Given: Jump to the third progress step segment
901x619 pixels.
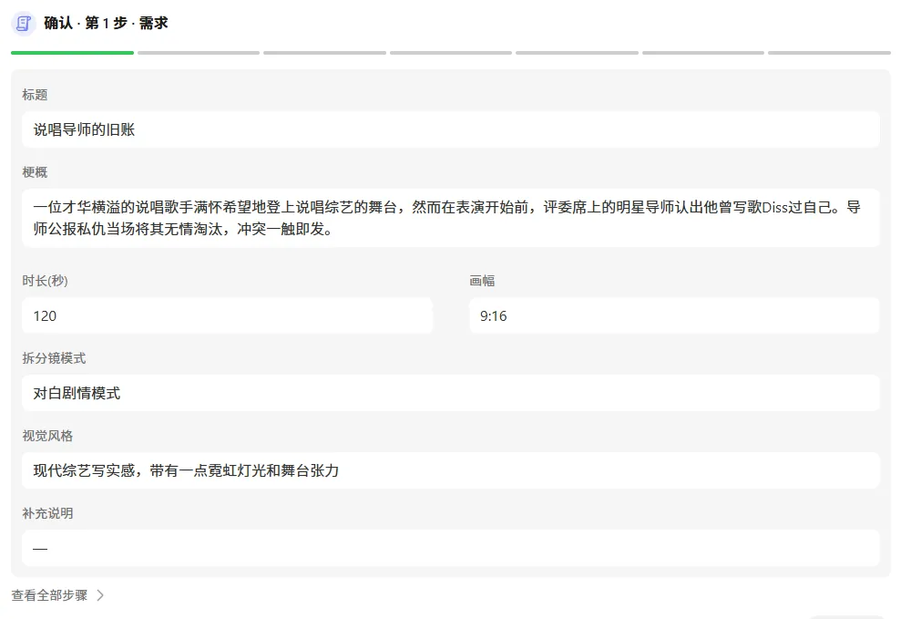Looking at the screenshot, I should (x=324, y=53).
